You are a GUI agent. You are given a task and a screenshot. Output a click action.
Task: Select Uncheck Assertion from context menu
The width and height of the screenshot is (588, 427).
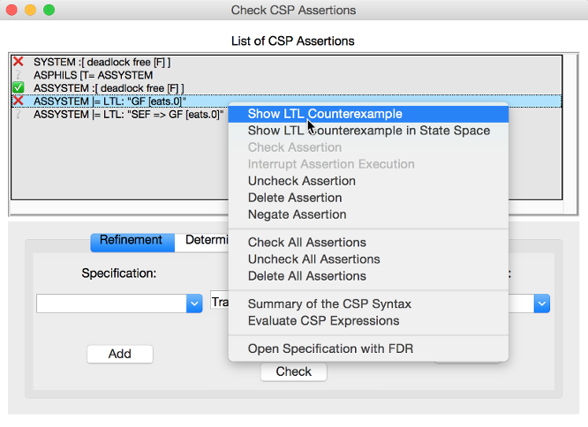pos(302,181)
